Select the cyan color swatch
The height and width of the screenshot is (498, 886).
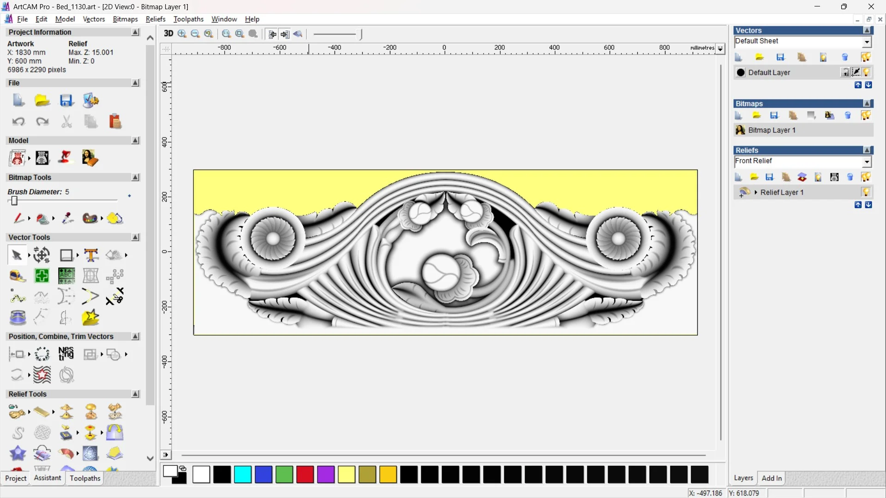[243, 474]
